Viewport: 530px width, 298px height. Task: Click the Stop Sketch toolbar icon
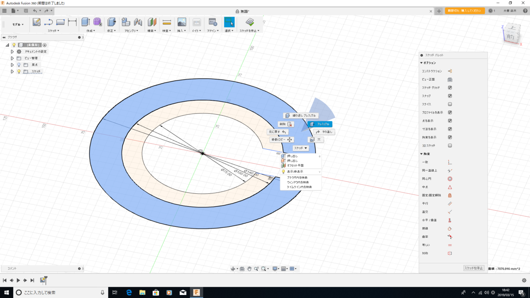[250, 22]
